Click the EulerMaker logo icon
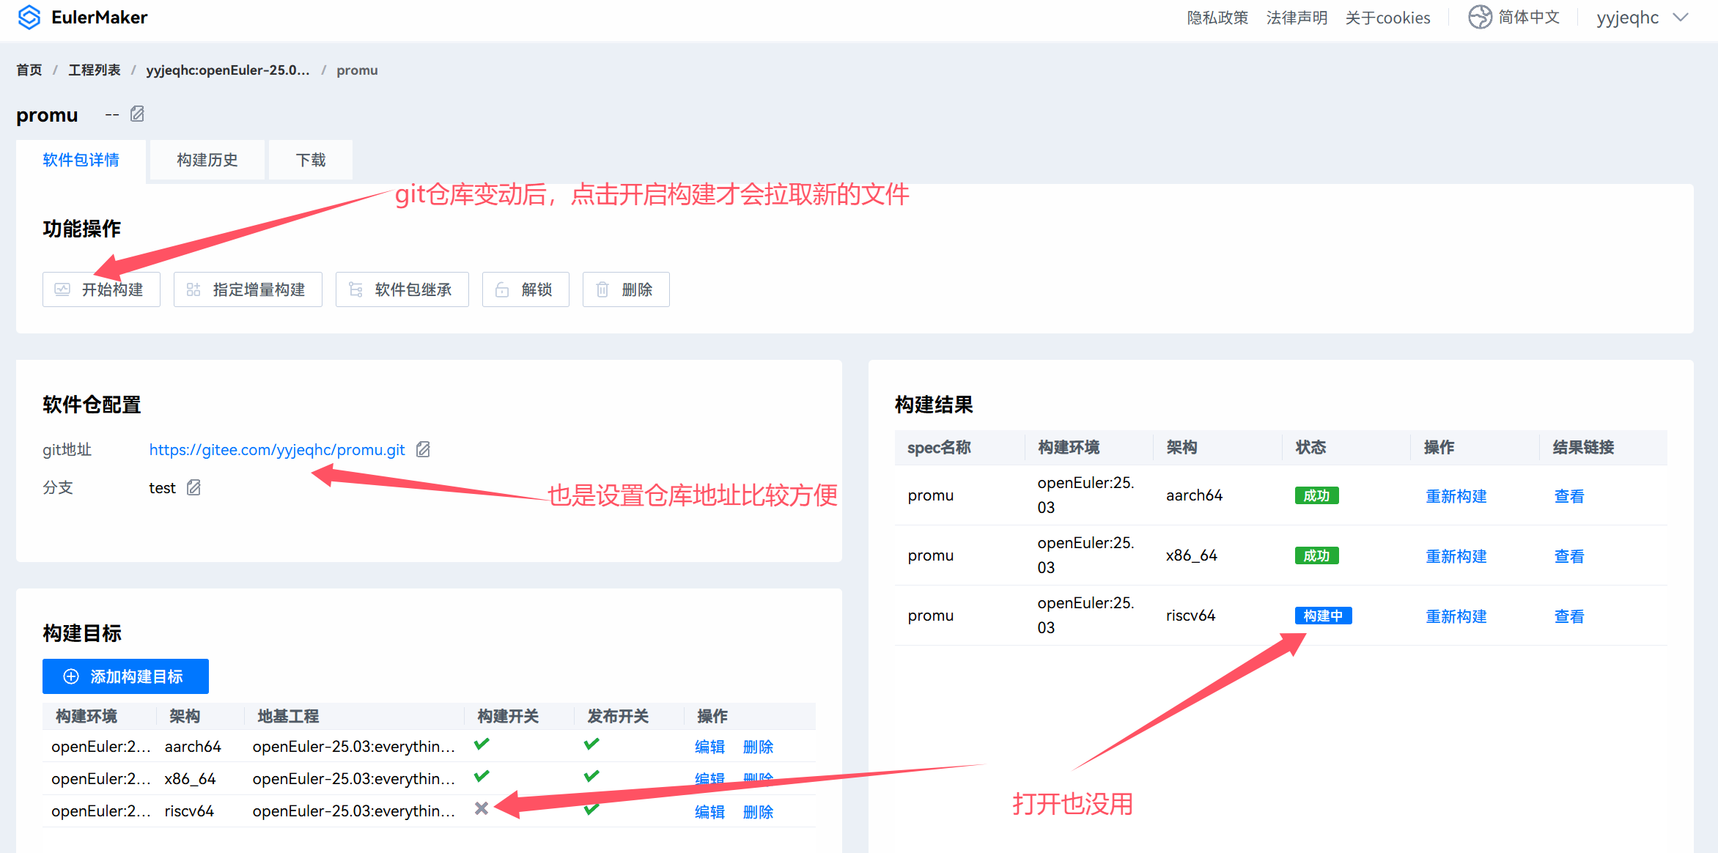Viewport: 1718px width, 853px height. tap(29, 17)
